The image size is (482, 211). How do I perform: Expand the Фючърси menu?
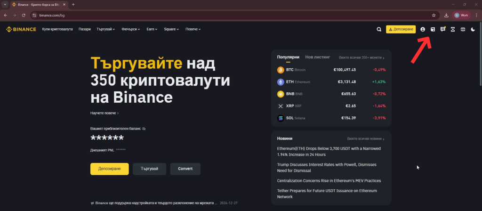click(x=131, y=29)
